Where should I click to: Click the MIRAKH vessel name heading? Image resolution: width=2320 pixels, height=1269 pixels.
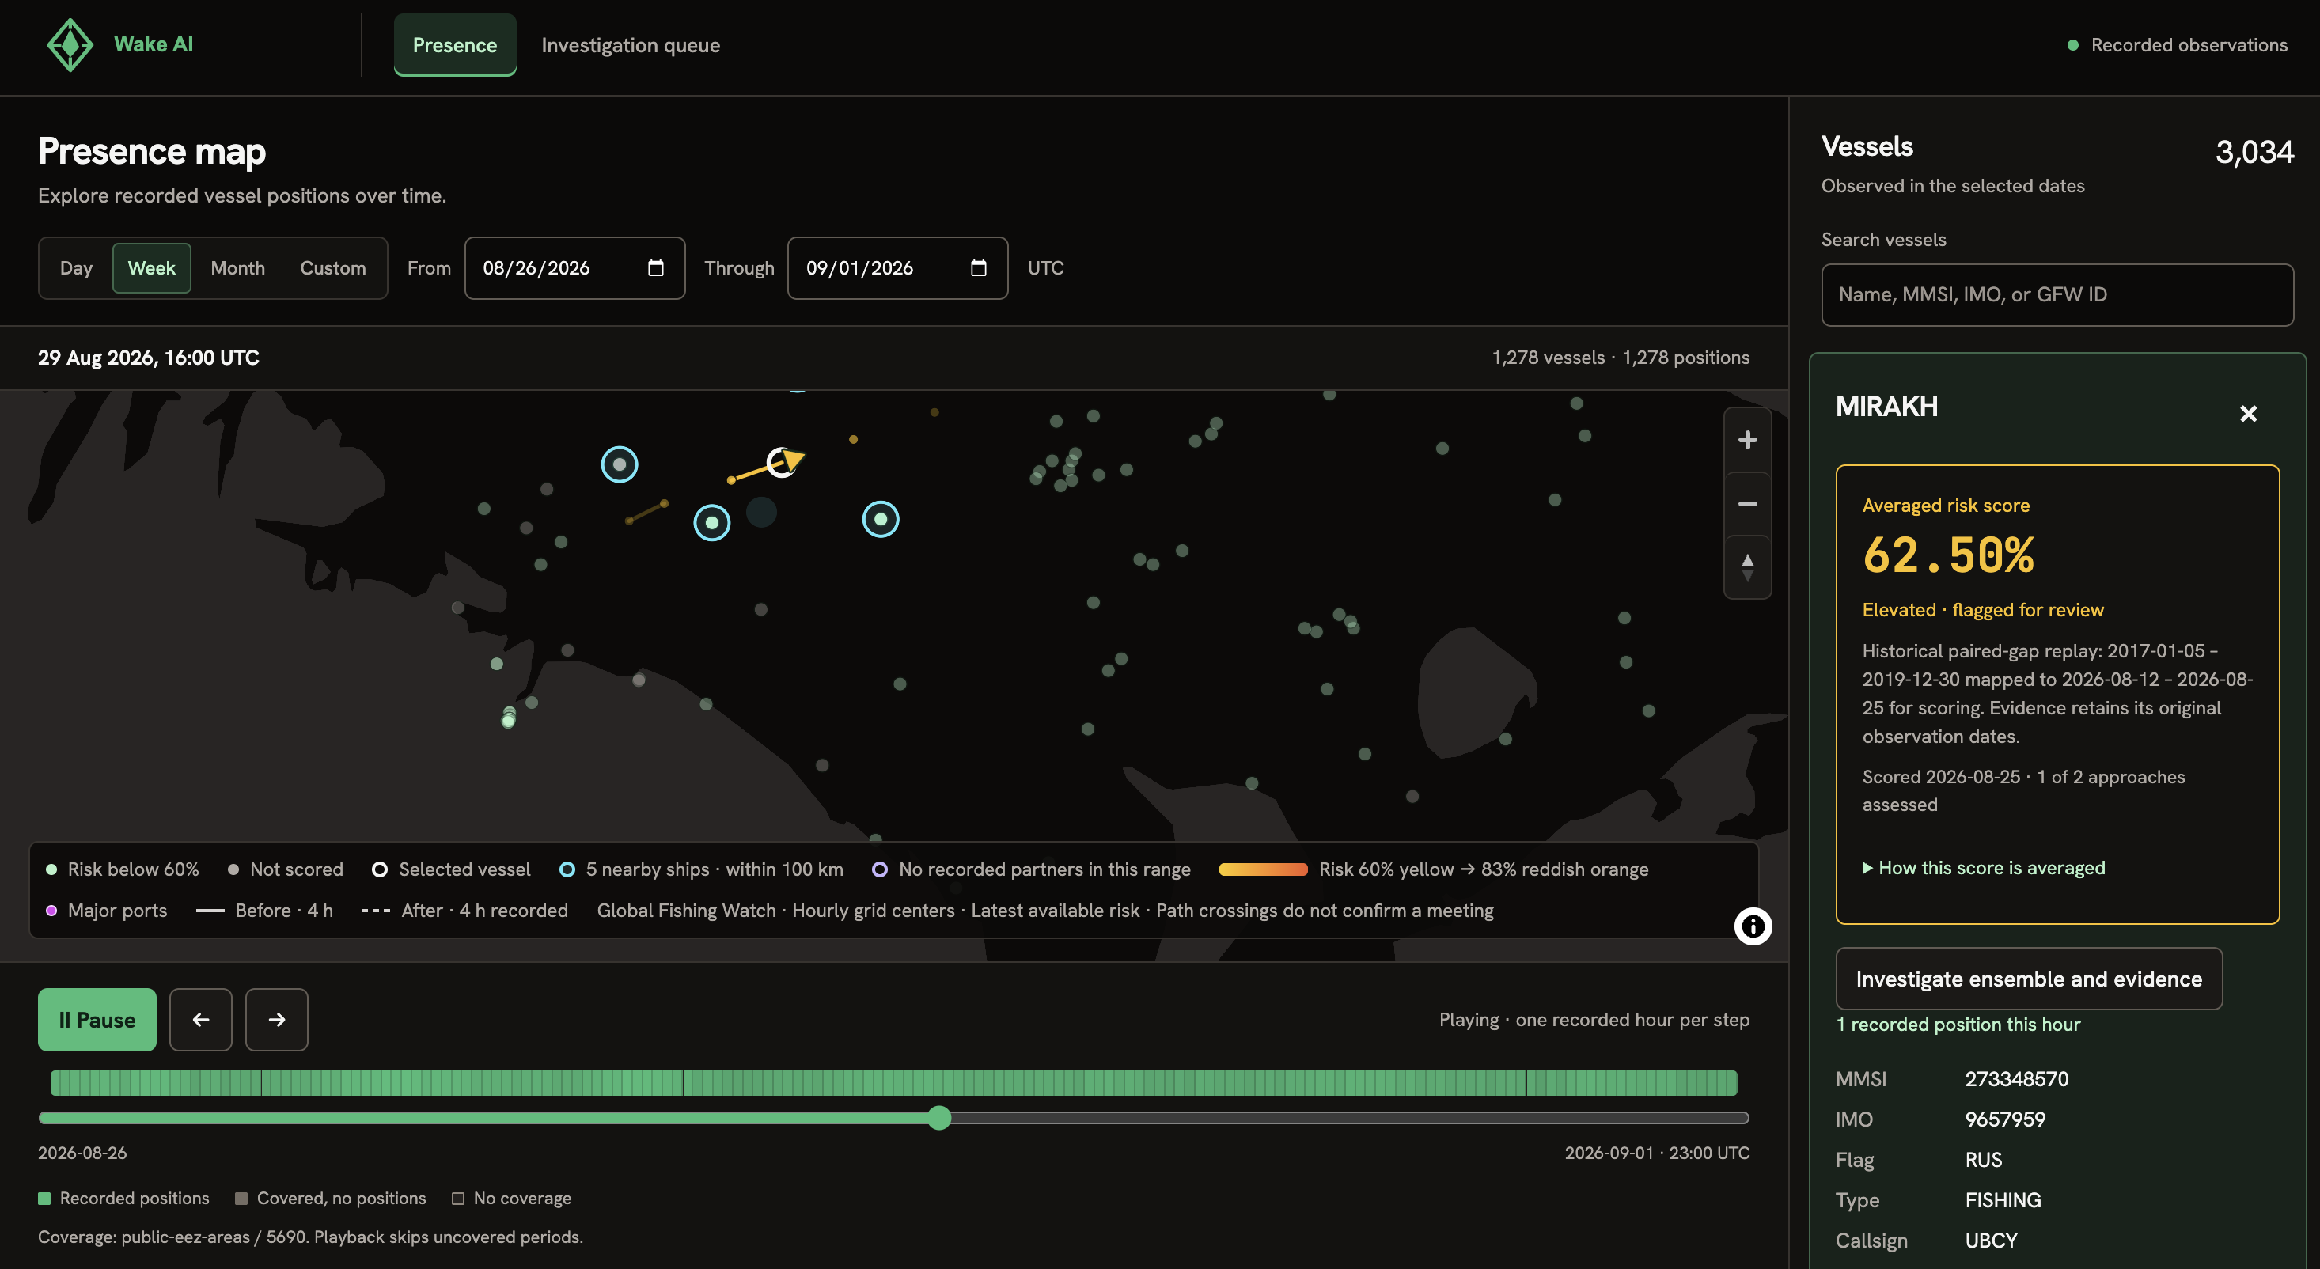click(x=1887, y=406)
